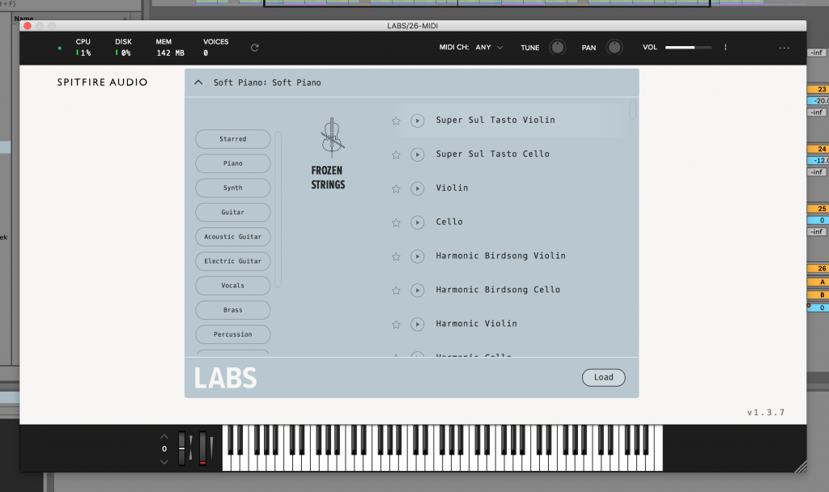Click the window resize grip corner
This screenshot has width=829, height=492.
click(801, 466)
